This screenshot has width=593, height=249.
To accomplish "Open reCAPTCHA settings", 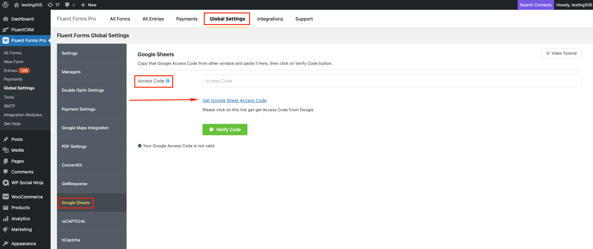I will (x=92, y=221).
